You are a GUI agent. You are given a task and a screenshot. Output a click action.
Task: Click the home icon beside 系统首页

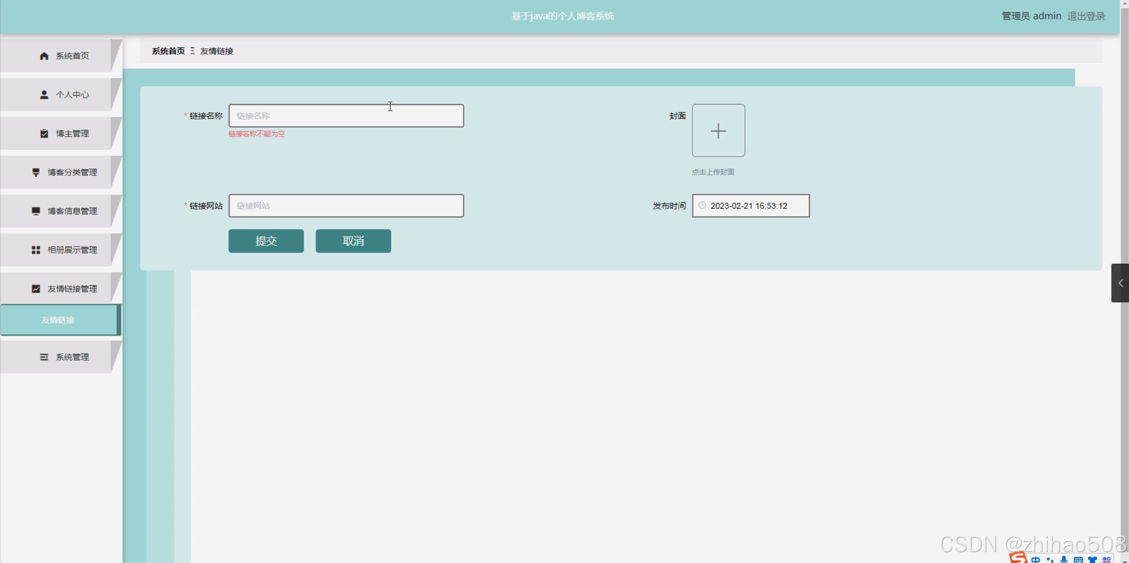click(44, 56)
